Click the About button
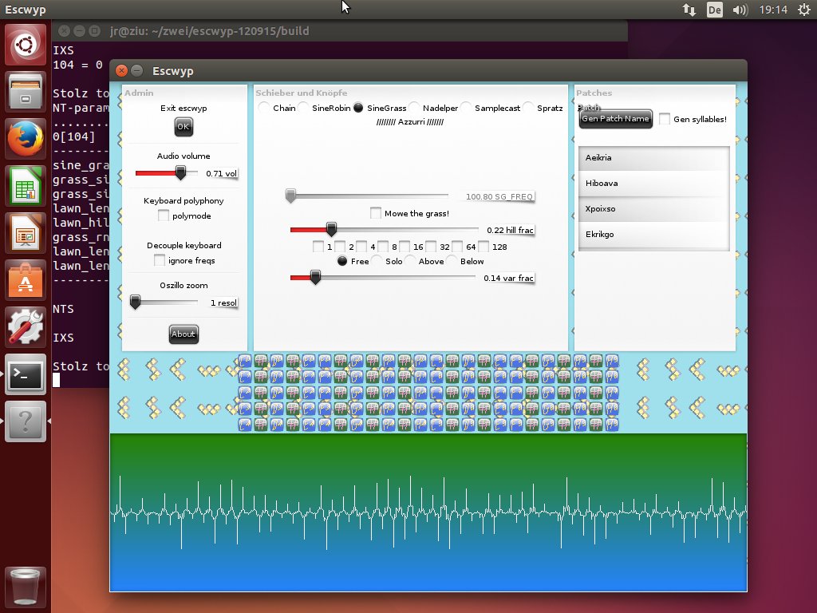This screenshot has height=613, width=817. 183,334
